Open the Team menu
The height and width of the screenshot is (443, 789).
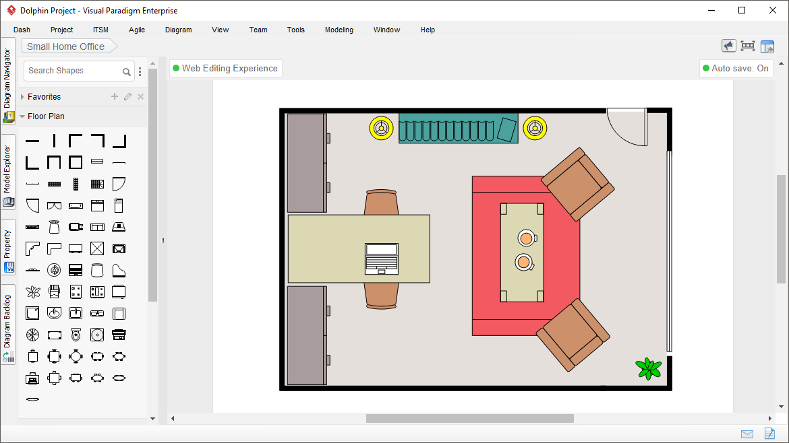point(258,30)
